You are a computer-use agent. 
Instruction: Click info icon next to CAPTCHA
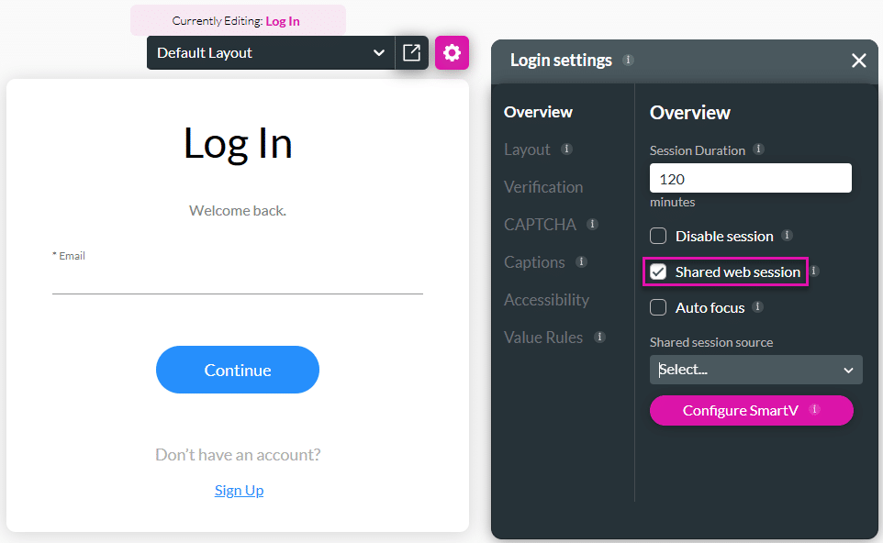(x=592, y=224)
